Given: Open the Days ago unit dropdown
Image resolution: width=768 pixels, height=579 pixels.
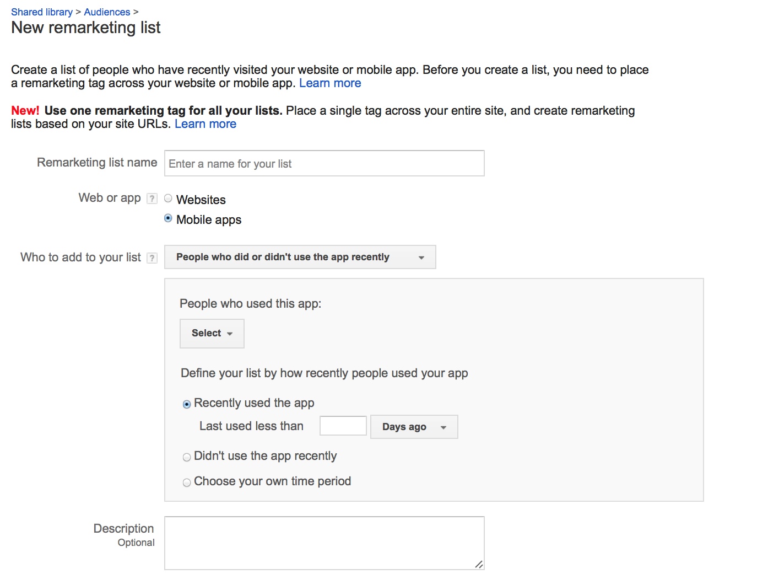Looking at the screenshot, I should click(x=414, y=427).
